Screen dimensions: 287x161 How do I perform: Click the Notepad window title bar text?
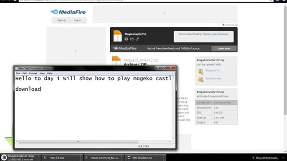click(36, 68)
